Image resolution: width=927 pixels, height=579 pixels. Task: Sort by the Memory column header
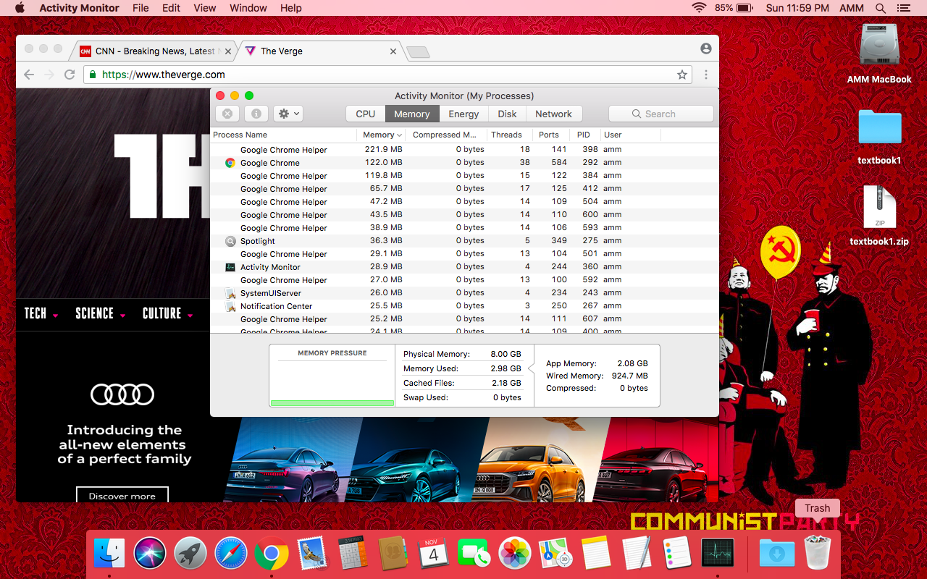382,135
